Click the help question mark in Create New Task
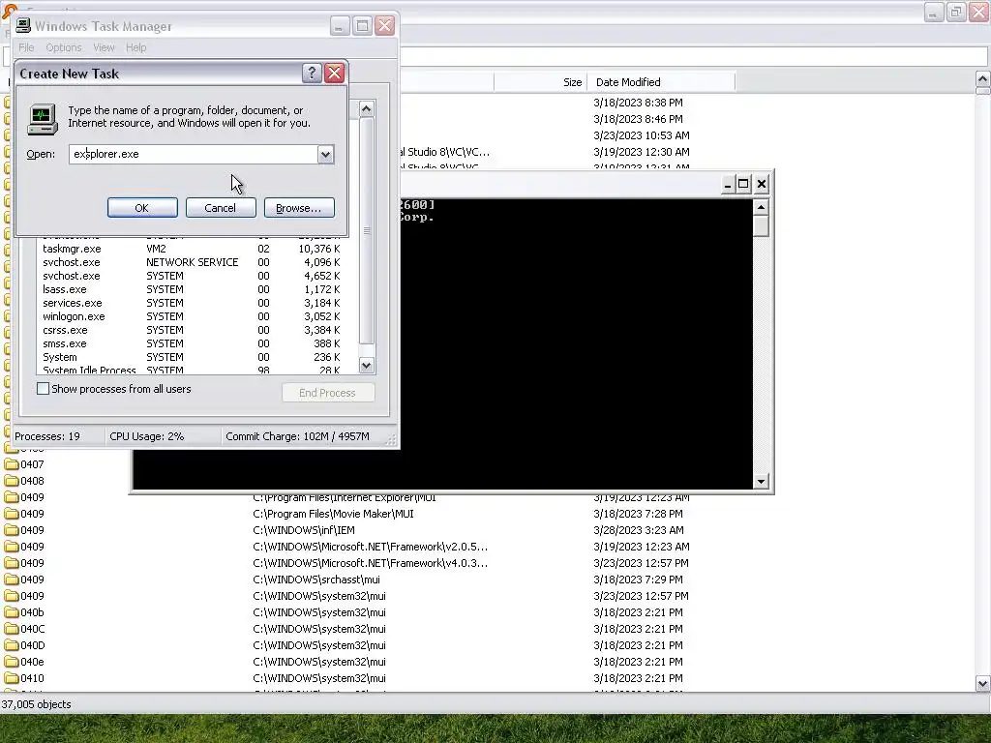Image resolution: width=991 pixels, height=743 pixels. 312,74
